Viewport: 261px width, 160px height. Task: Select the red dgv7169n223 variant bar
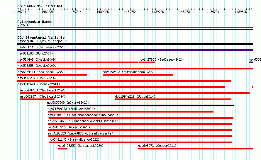(130, 112)
